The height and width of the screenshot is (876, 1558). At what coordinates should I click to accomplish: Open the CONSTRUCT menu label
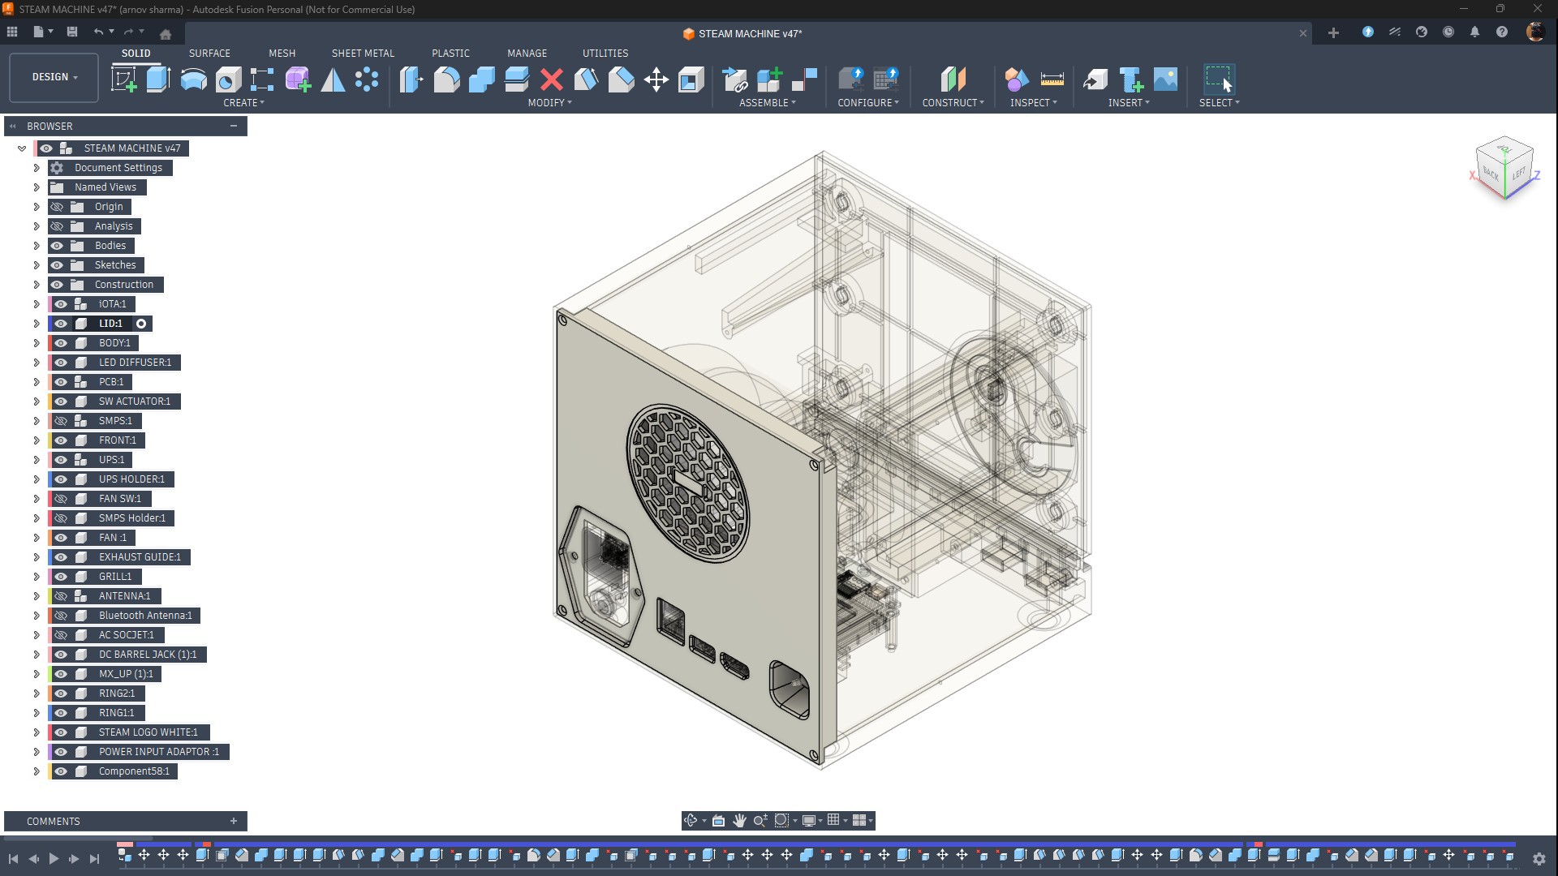953,103
